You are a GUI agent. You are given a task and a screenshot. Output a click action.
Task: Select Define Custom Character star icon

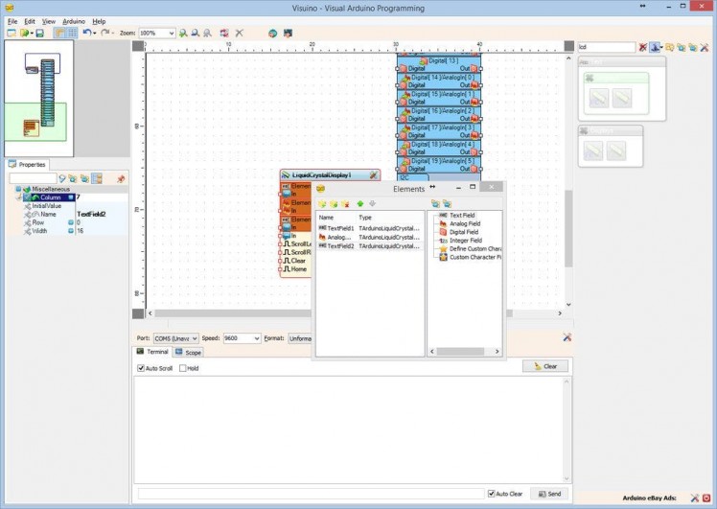[x=443, y=248]
